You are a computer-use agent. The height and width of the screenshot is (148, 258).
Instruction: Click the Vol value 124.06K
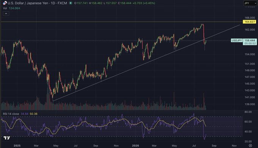pyautogui.click(x=15, y=8)
